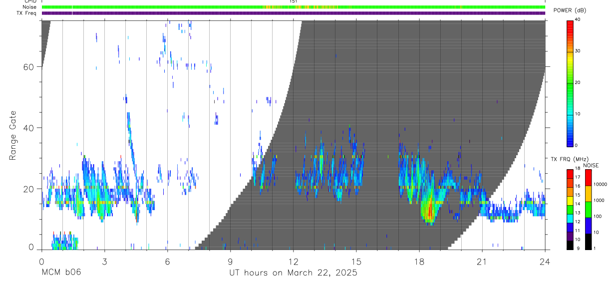The height and width of the screenshot is (283, 613).
Task: Click the 'MCM b06' label
Action: (x=61, y=273)
